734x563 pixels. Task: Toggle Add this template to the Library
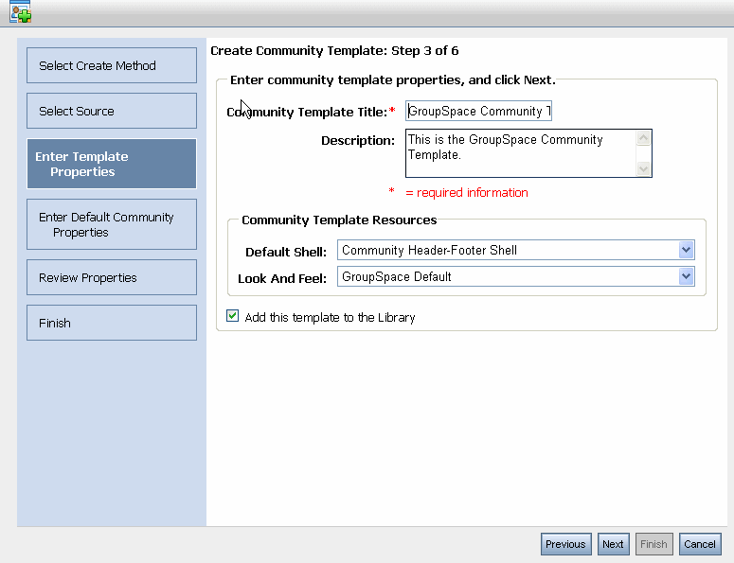point(232,316)
